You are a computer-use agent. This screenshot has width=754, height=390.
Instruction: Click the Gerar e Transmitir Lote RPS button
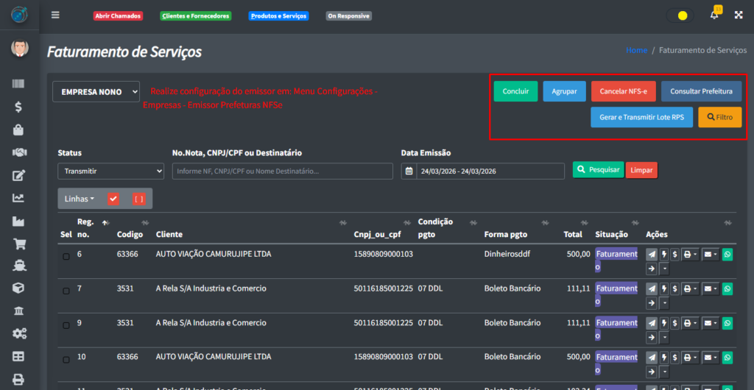[x=641, y=117]
